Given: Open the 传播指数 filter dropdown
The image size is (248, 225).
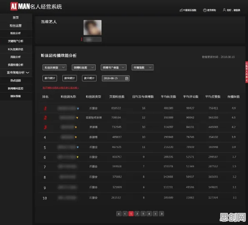Looking at the screenshot, I should (x=142, y=67).
